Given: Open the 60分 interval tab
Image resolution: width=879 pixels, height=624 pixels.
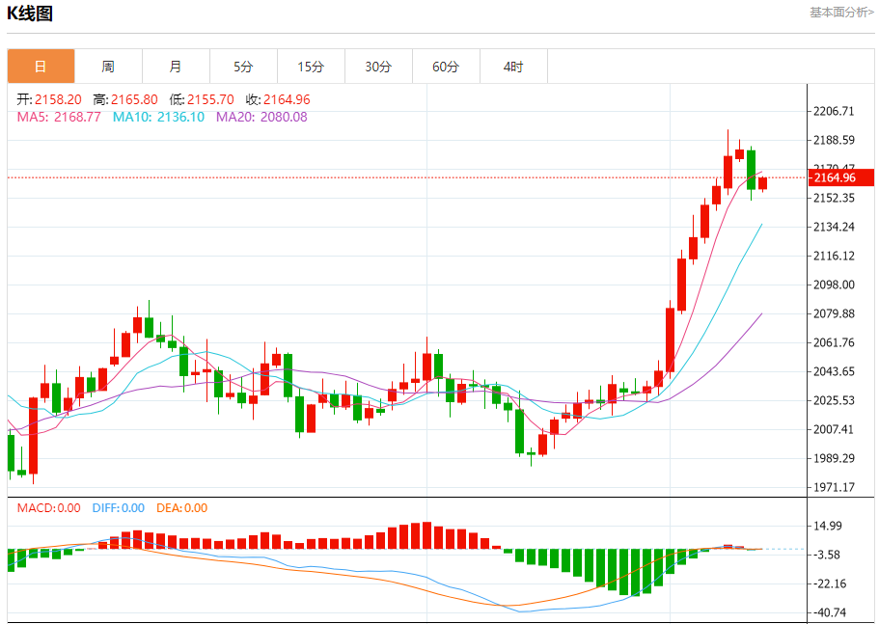Looking at the screenshot, I should pos(446,67).
